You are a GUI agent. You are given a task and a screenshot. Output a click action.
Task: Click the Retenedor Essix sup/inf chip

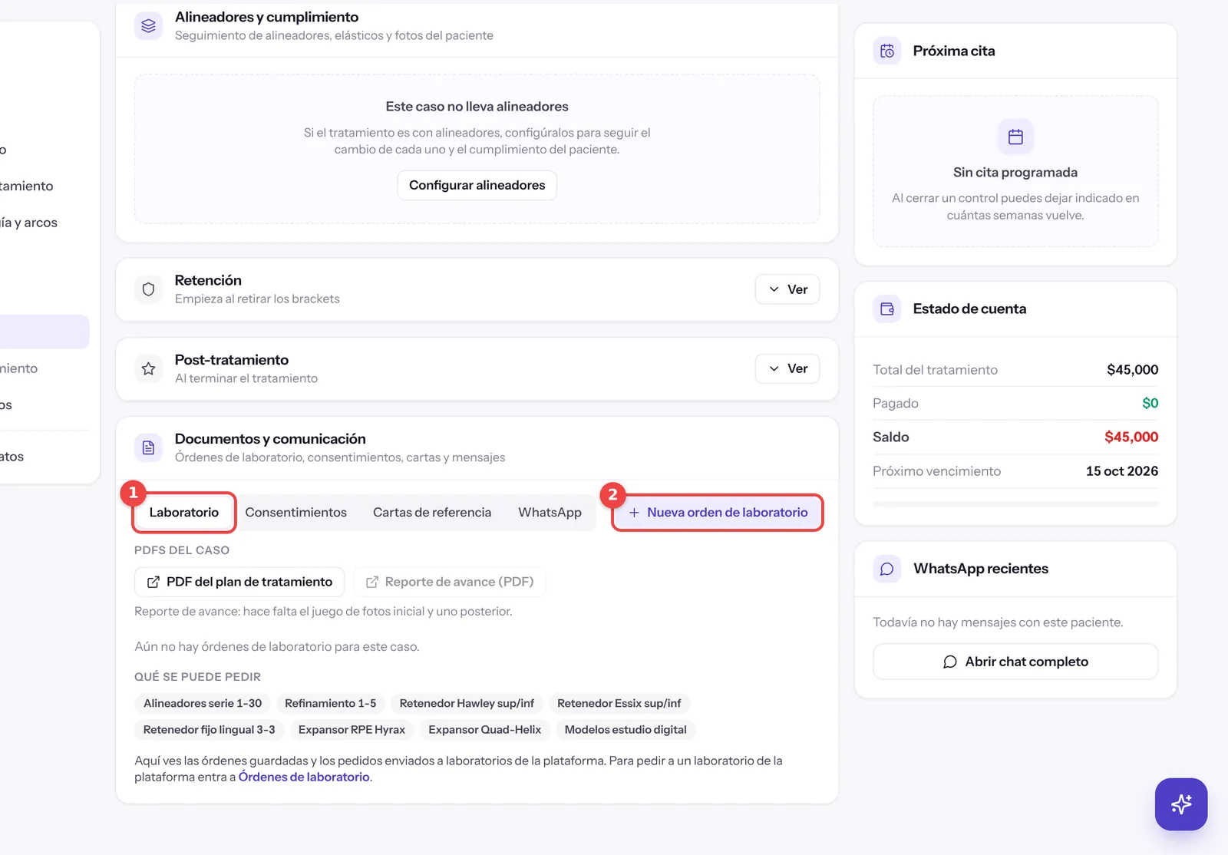point(619,703)
